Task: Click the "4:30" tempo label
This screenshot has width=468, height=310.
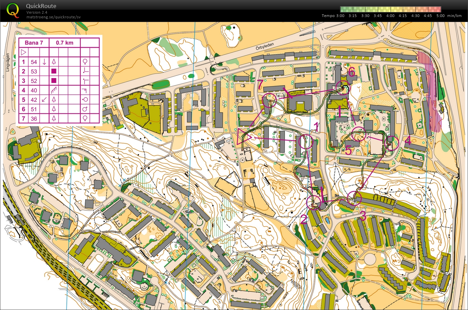Action: point(415,16)
